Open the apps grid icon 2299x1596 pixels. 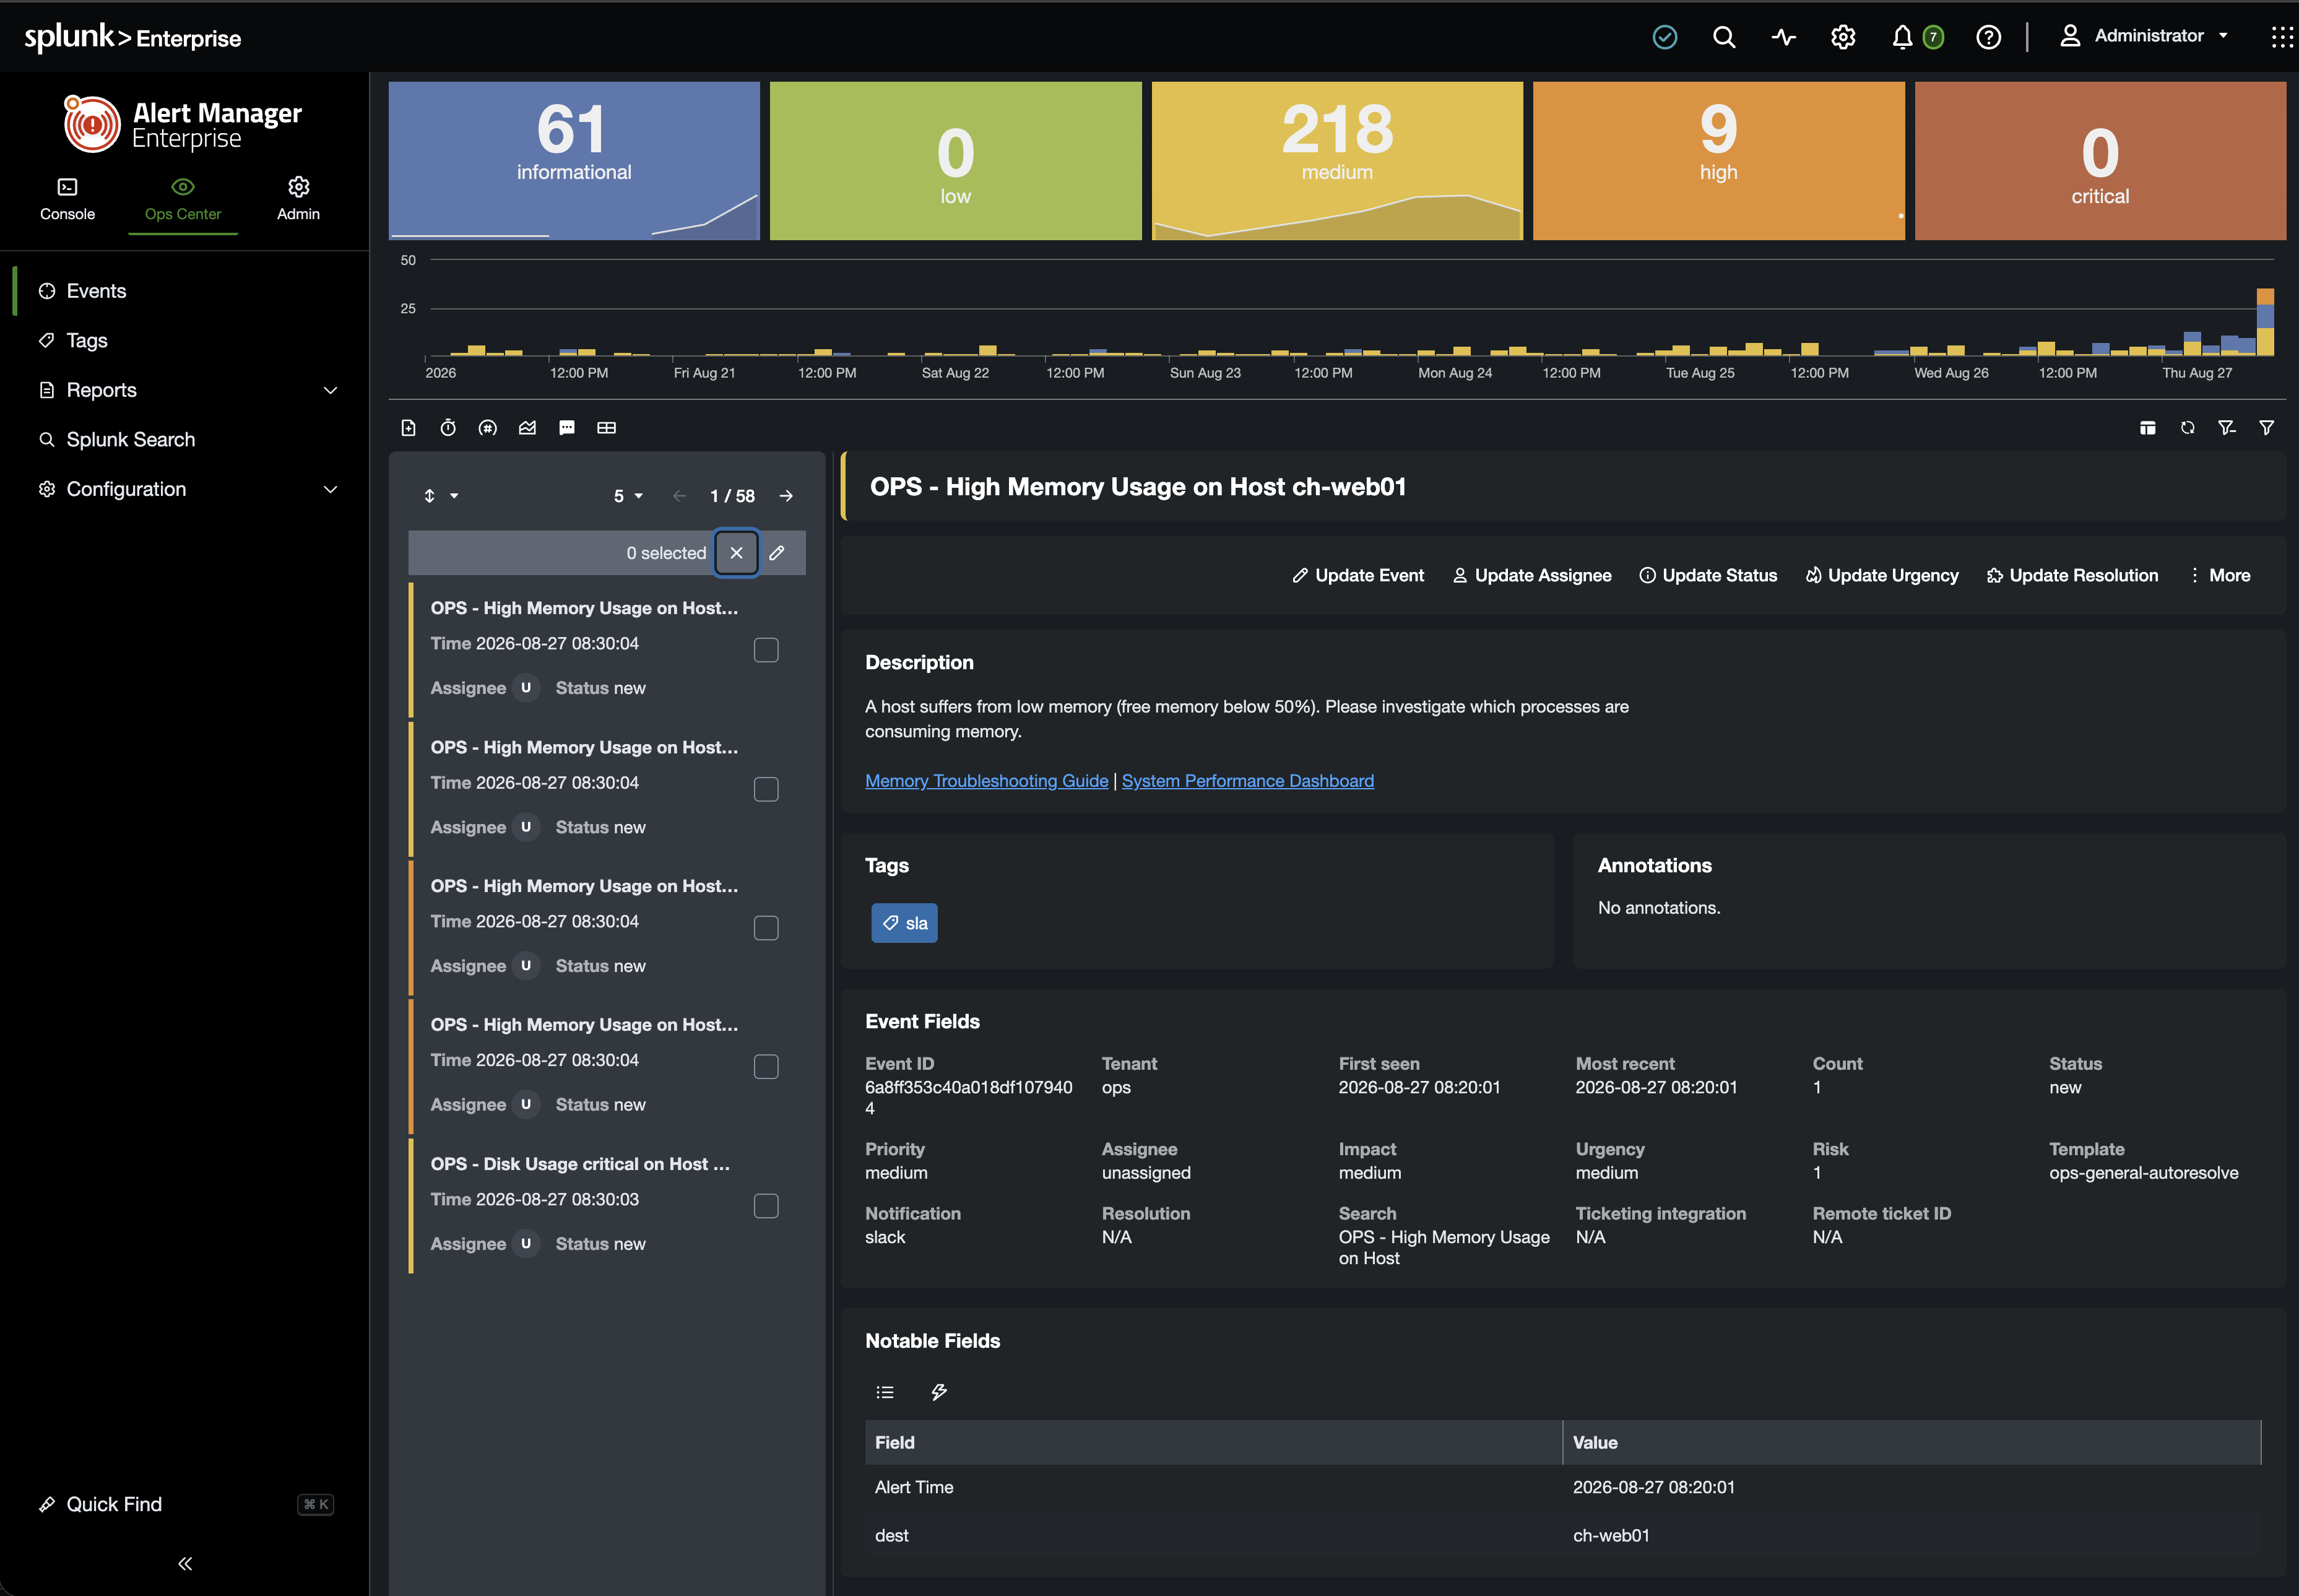(x=2282, y=37)
